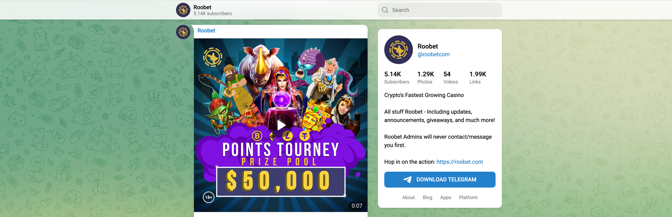Click the 0:07 video duration badge
672x217 pixels.
357,206
